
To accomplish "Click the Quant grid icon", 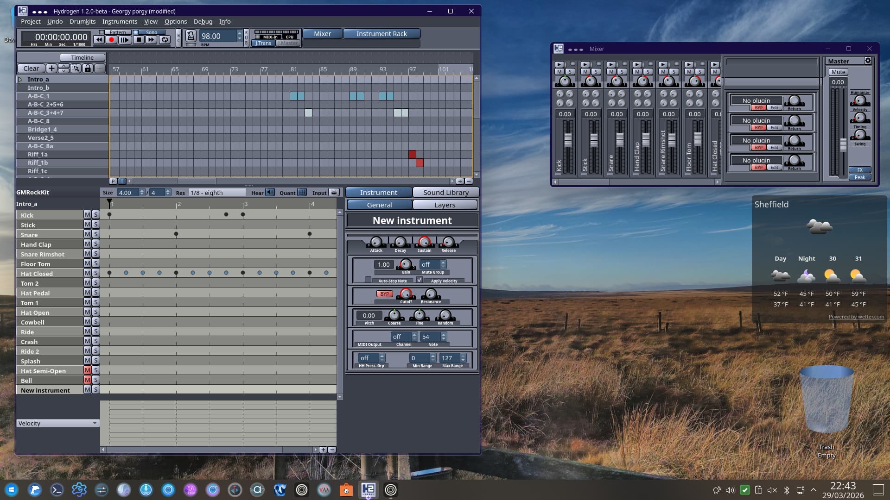I will (x=302, y=193).
